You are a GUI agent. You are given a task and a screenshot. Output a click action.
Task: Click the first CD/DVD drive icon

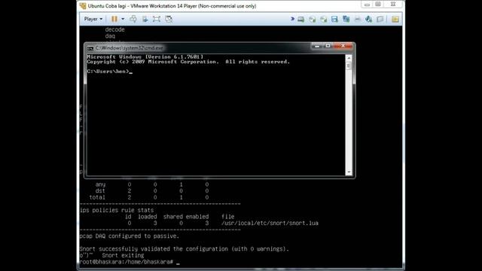313,20
